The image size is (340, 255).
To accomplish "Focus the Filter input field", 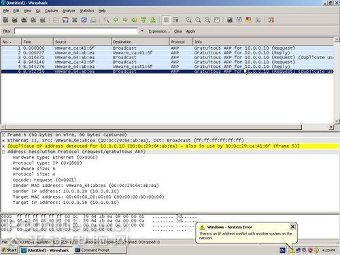I will [x=76, y=31].
